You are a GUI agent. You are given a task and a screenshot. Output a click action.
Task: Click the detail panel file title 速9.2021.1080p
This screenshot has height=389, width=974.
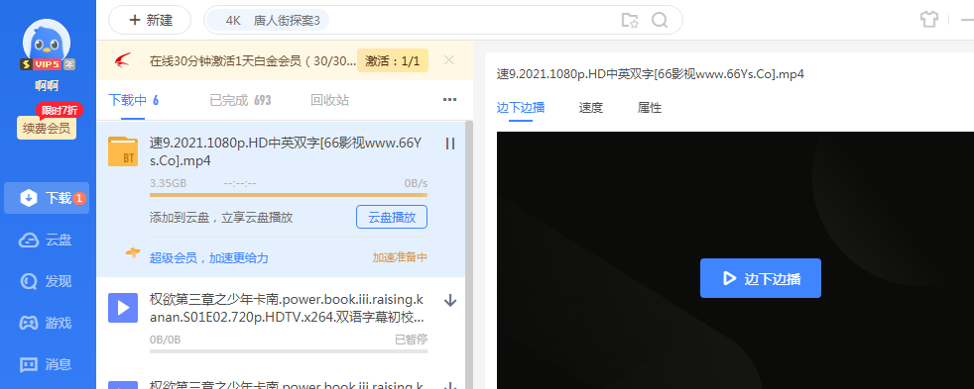(651, 74)
